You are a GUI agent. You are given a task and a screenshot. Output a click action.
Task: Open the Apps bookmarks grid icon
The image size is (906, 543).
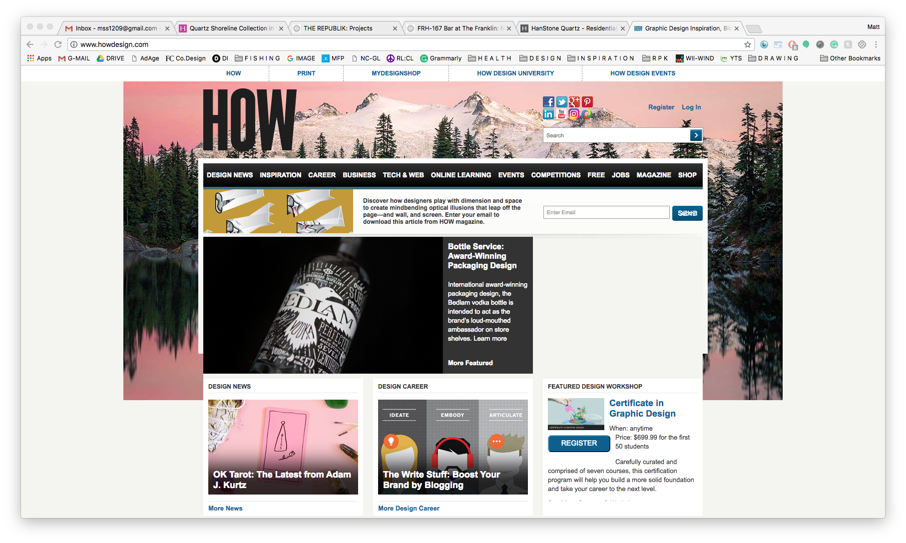click(31, 58)
